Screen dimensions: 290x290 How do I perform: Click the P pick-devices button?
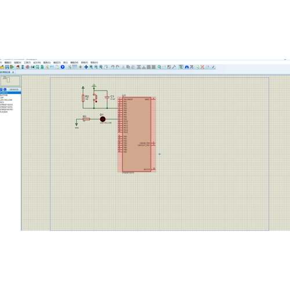(x=1, y=89)
